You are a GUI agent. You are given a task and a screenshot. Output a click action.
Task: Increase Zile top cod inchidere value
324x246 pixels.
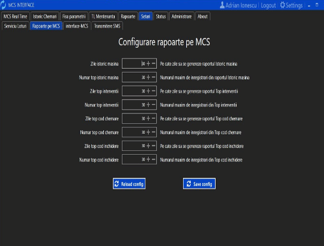click(x=149, y=146)
